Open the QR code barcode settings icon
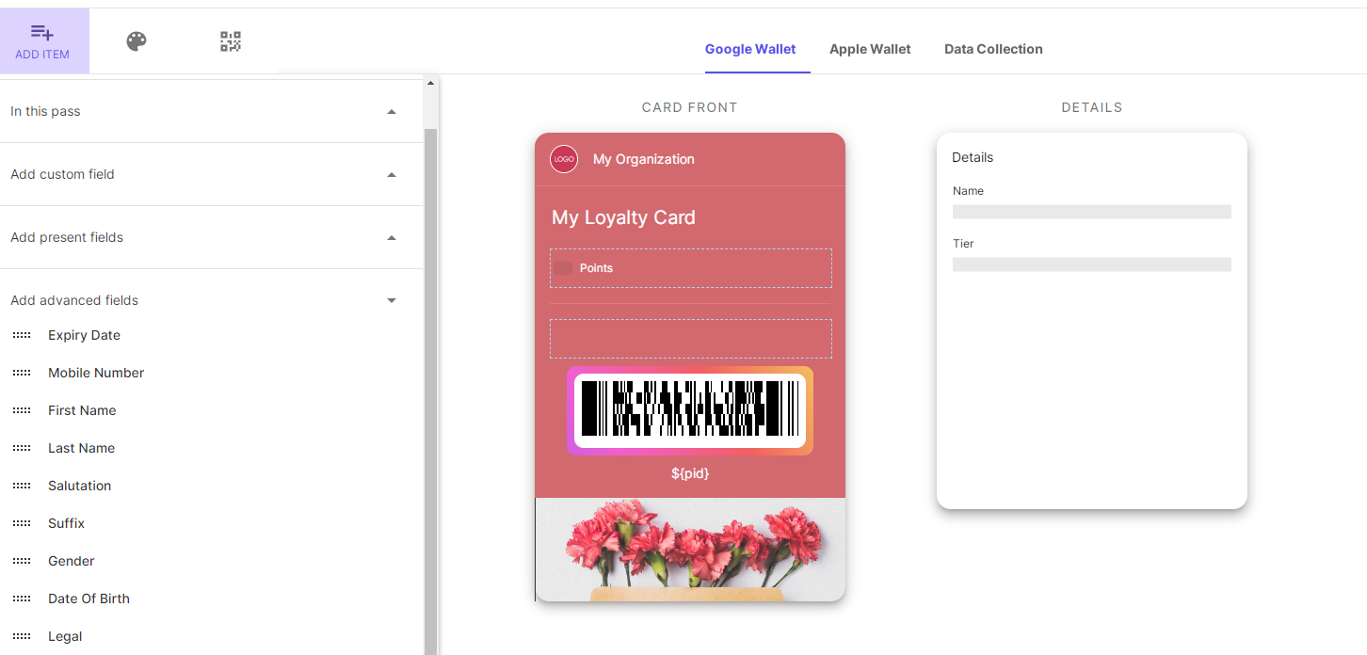Image resolution: width=1367 pixels, height=655 pixels. (x=231, y=41)
